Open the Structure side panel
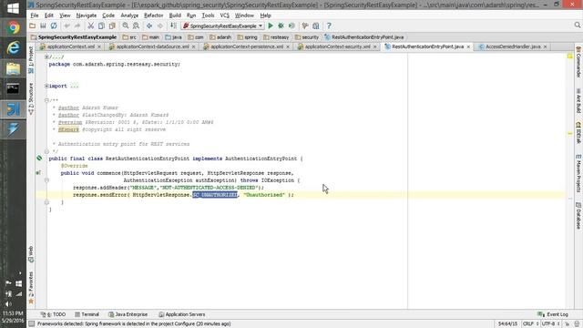 (31, 98)
